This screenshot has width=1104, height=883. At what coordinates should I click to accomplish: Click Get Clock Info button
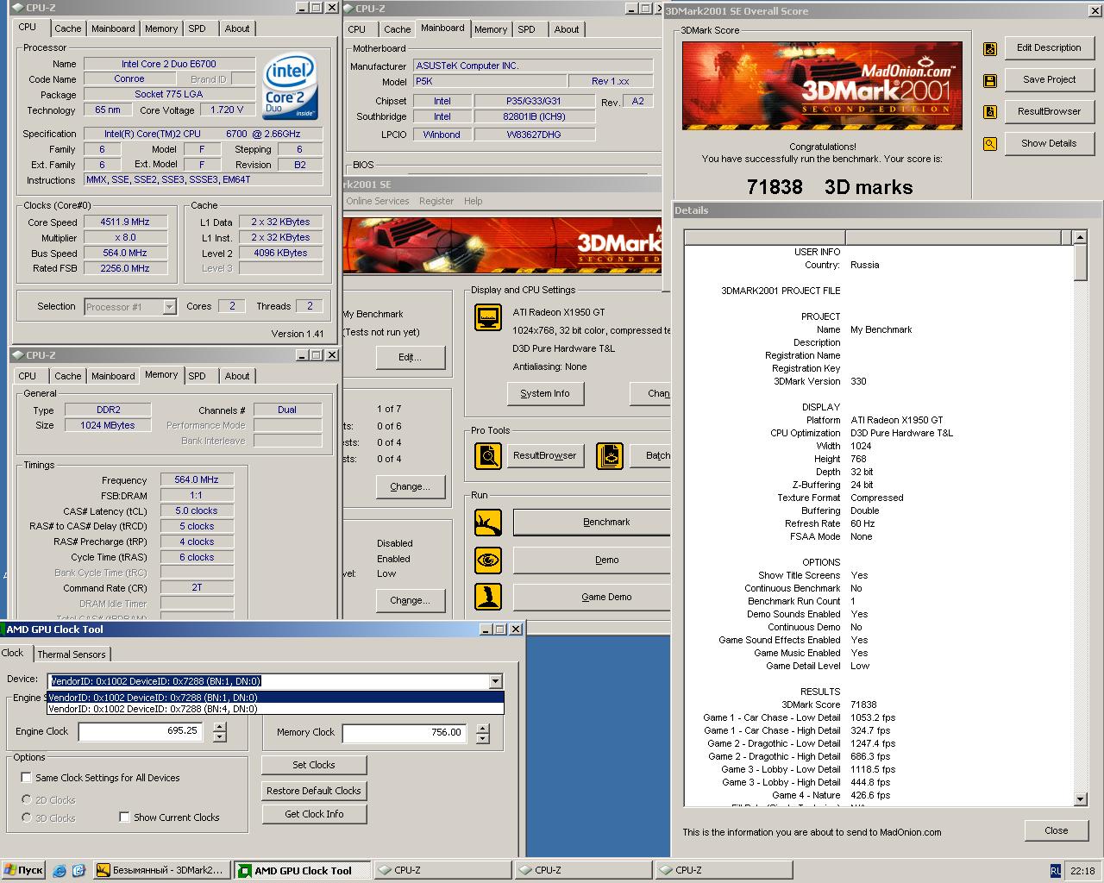click(x=314, y=814)
